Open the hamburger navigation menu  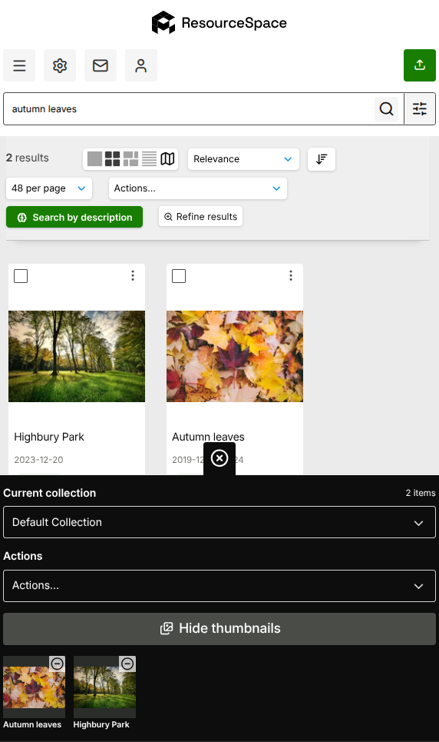click(19, 65)
